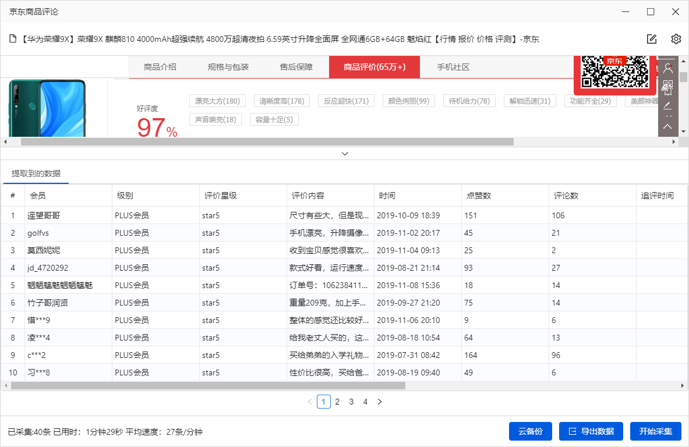Open the 手机社区 tab
689x447 pixels.
click(453, 67)
